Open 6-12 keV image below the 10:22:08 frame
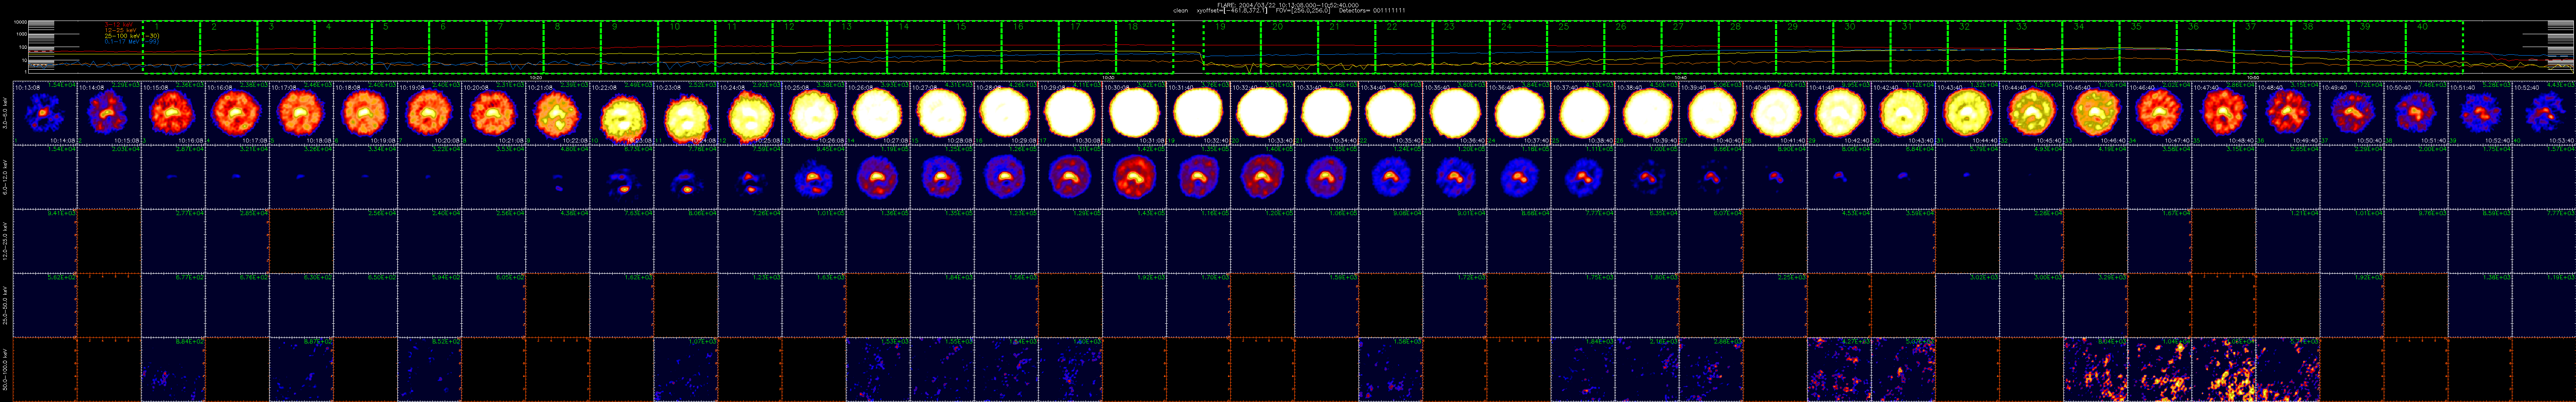Screen dimensions: 2576x402 tap(622, 177)
